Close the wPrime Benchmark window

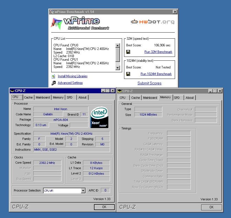tap(175, 12)
